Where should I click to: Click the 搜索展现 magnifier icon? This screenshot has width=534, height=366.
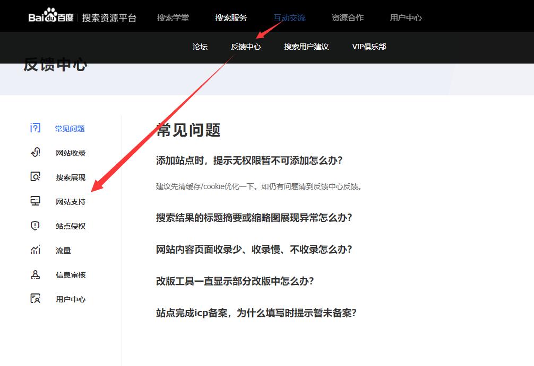[36, 177]
